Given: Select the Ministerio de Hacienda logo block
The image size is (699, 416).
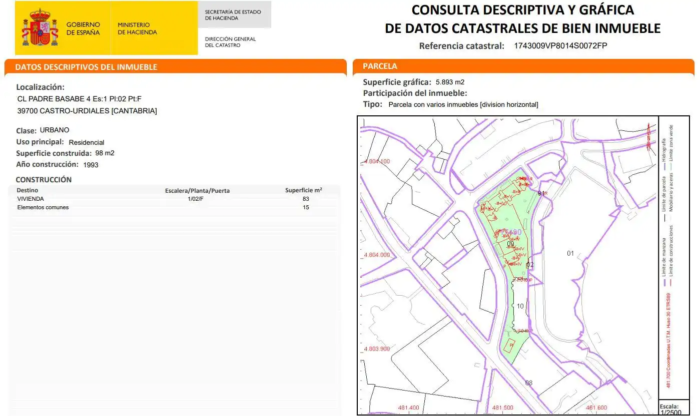Looking at the screenshot, I should point(154,28).
